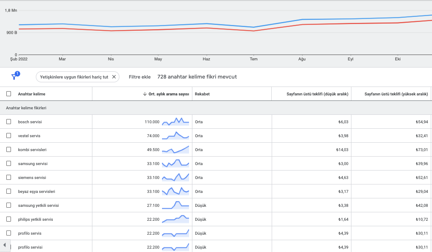Open trend sparkline for siemens servisi
The image size is (432, 252).
click(175, 177)
